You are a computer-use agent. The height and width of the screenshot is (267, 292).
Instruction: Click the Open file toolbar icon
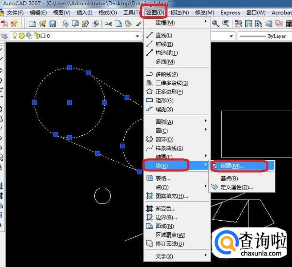click(43, 24)
